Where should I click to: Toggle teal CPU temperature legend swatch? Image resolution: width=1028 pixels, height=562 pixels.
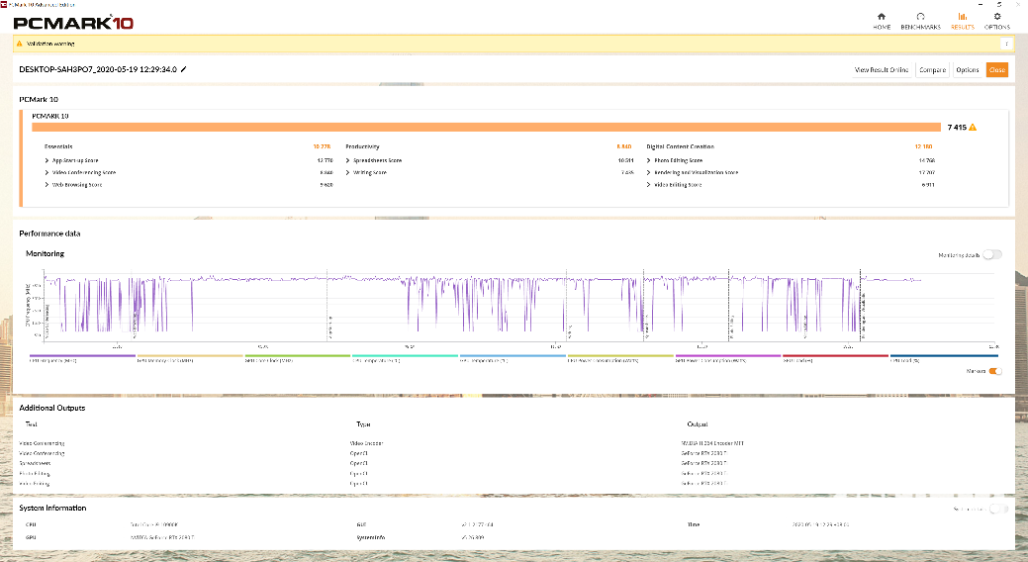tap(406, 356)
